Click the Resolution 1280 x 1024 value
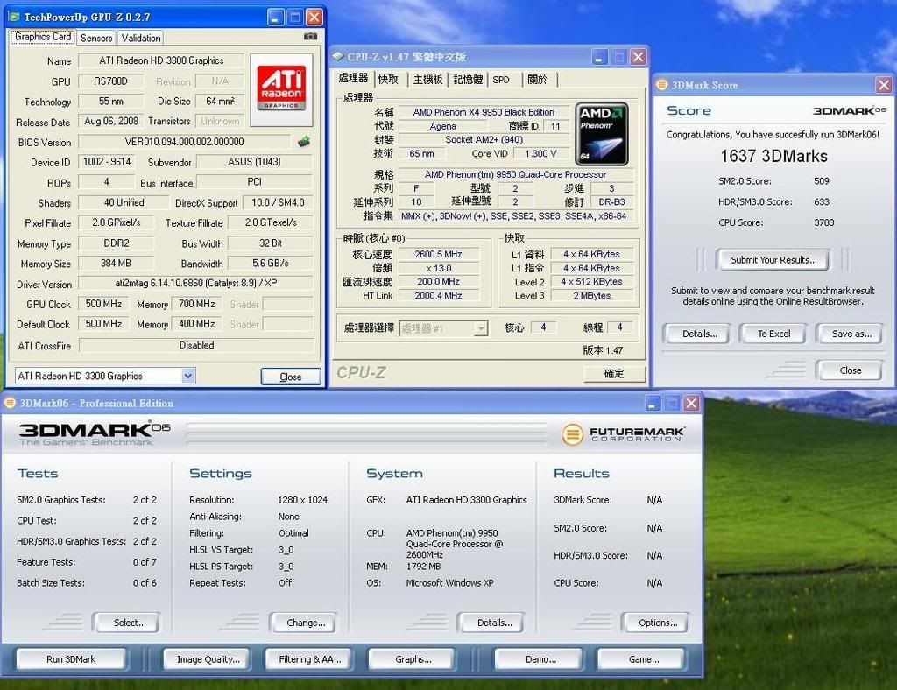Screen dimensions: 897x690 302,500
